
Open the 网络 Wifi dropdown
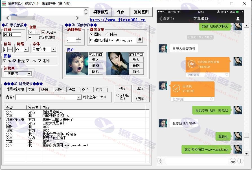[x=26, y=49]
